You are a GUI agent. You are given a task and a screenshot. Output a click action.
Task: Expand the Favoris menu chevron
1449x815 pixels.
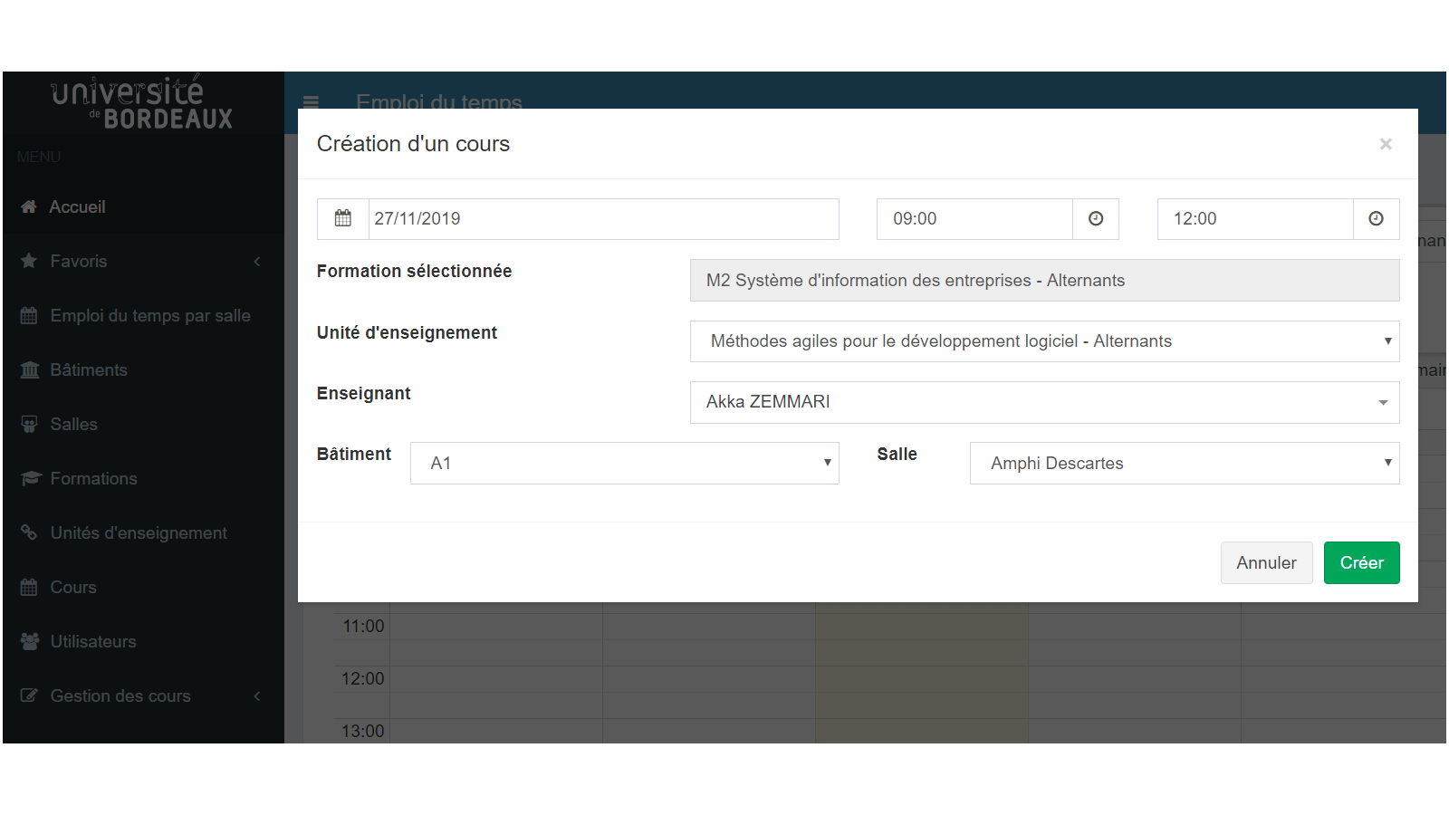tap(256, 261)
